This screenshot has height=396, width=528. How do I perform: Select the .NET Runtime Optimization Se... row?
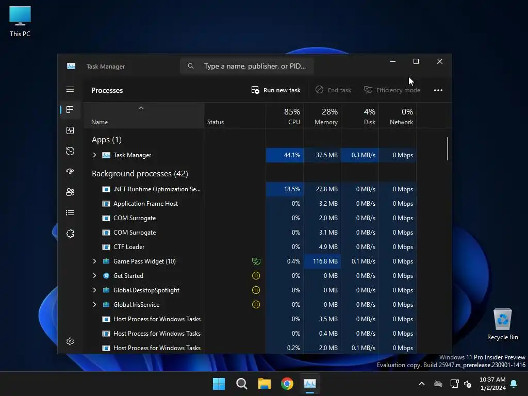click(x=250, y=189)
